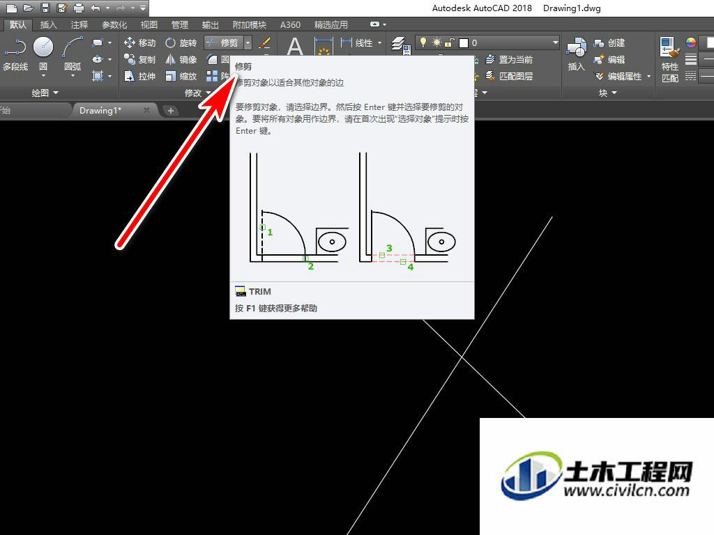Image resolution: width=714 pixels, height=535 pixels.
Task: Click 匹配图层 match layer button
Action: click(x=508, y=76)
